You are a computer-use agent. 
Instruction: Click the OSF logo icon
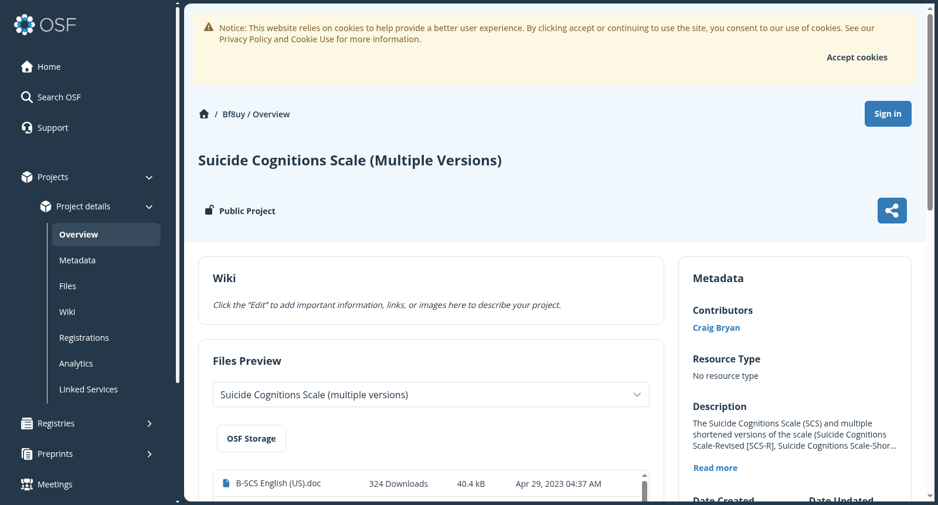pyautogui.click(x=25, y=25)
